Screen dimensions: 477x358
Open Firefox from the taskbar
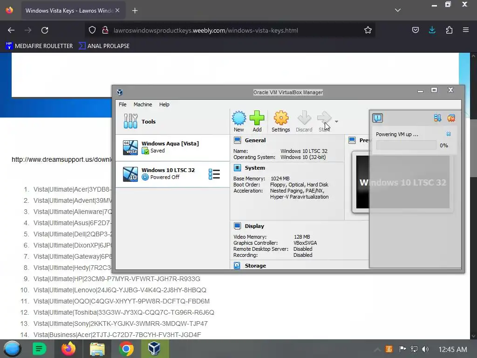coord(68,349)
